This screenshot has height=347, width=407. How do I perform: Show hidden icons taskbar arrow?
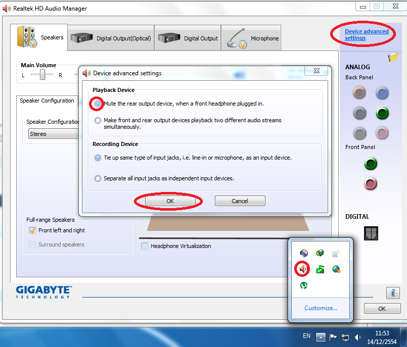click(321, 337)
